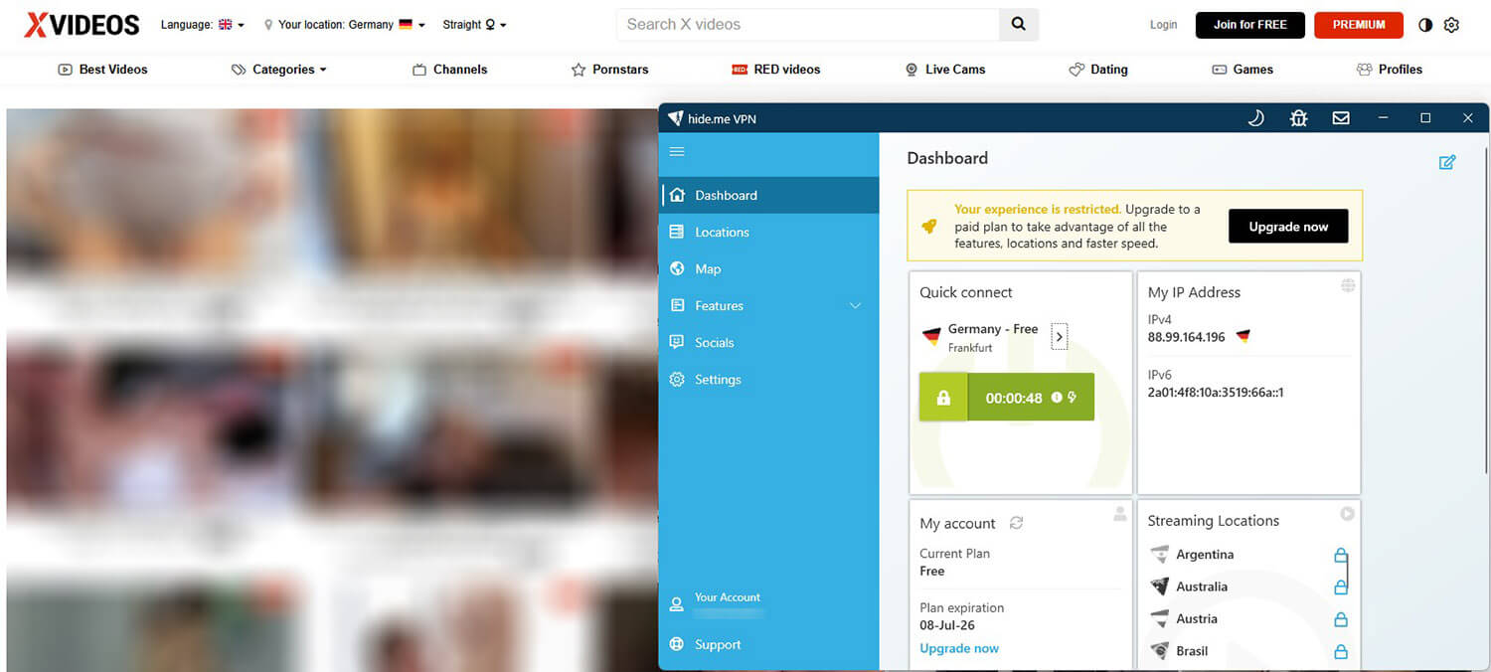Click the black Upgrade now button
This screenshot has width=1491, height=672.
coord(1288,227)
